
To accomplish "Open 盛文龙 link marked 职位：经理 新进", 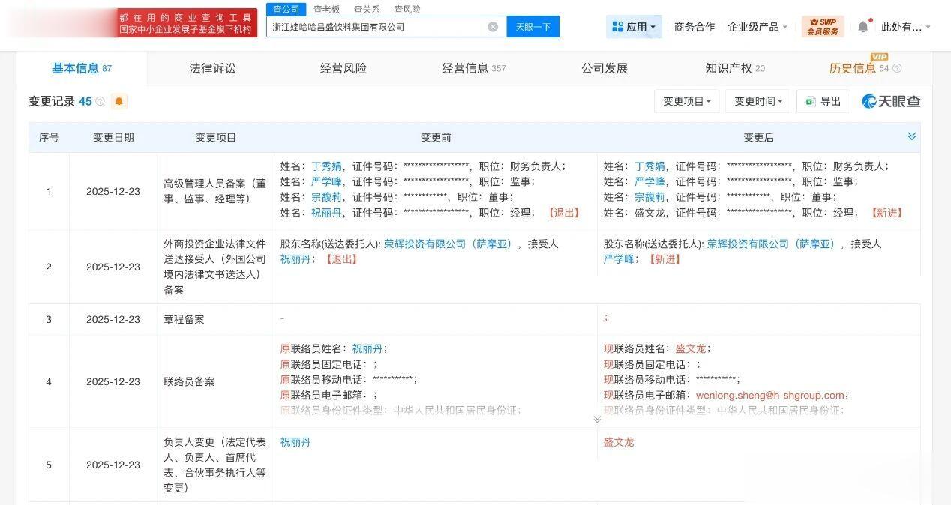I will pyautogui.click(x=649, y=213).
